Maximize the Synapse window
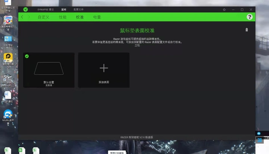Viewport: 269px width, 154px height. click(x=242, y=10)
